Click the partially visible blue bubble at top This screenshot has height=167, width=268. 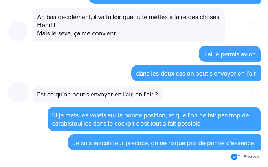click(174, 2)
